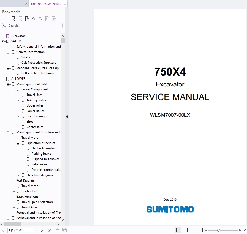Decrease bookmark font size
The width and height of the screenshot is (247, 234).
coord(40,18)
